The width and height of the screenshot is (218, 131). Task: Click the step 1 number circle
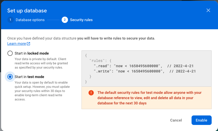[10, 20]
